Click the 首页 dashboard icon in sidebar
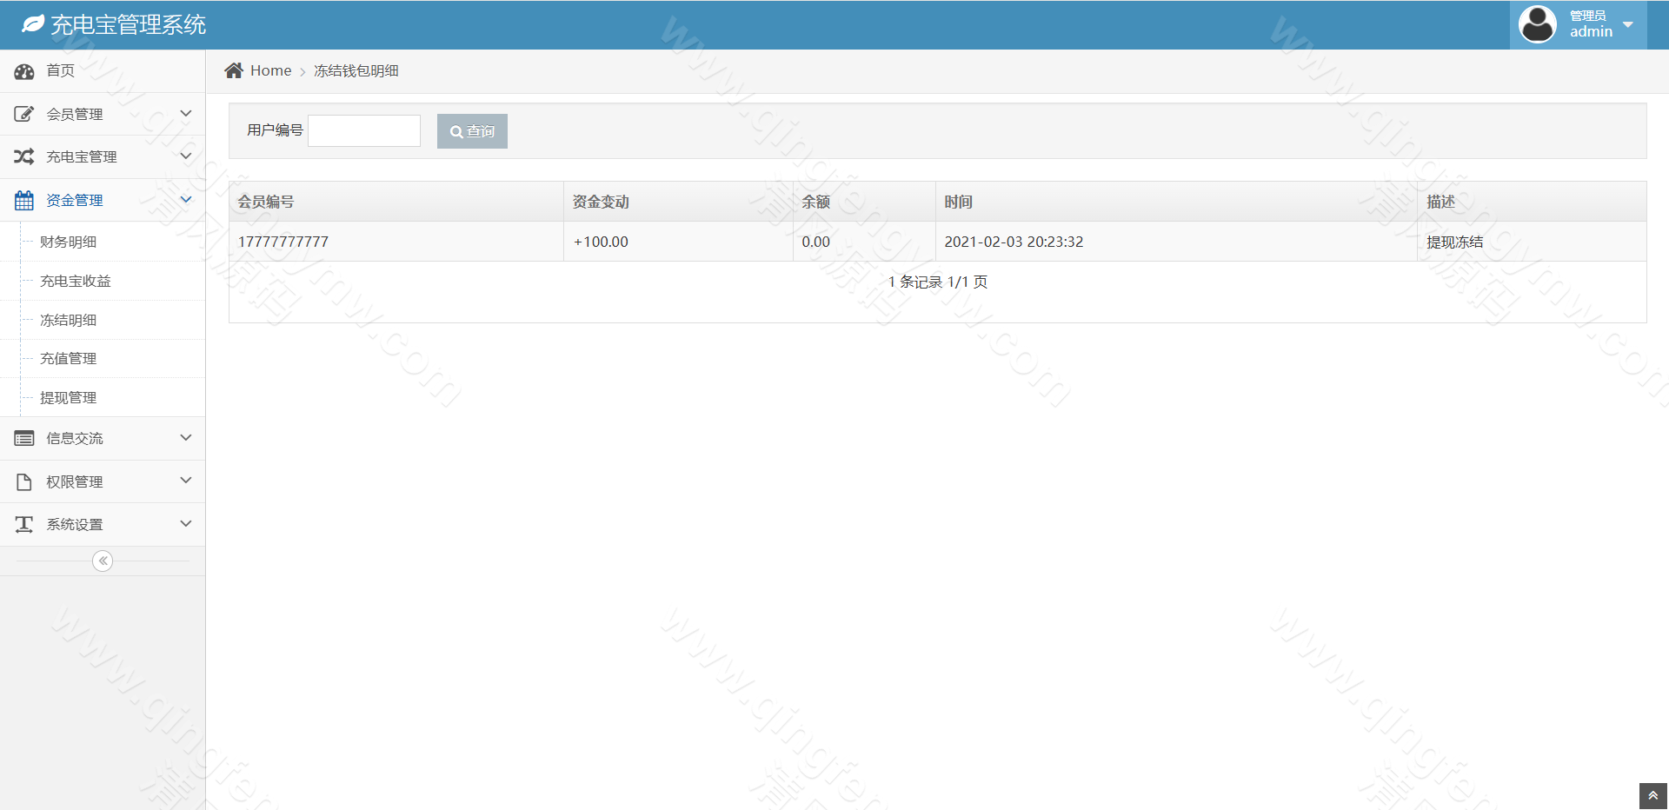Image resolution: width=1669 pixels, height=810 pixels. (23, 70)
